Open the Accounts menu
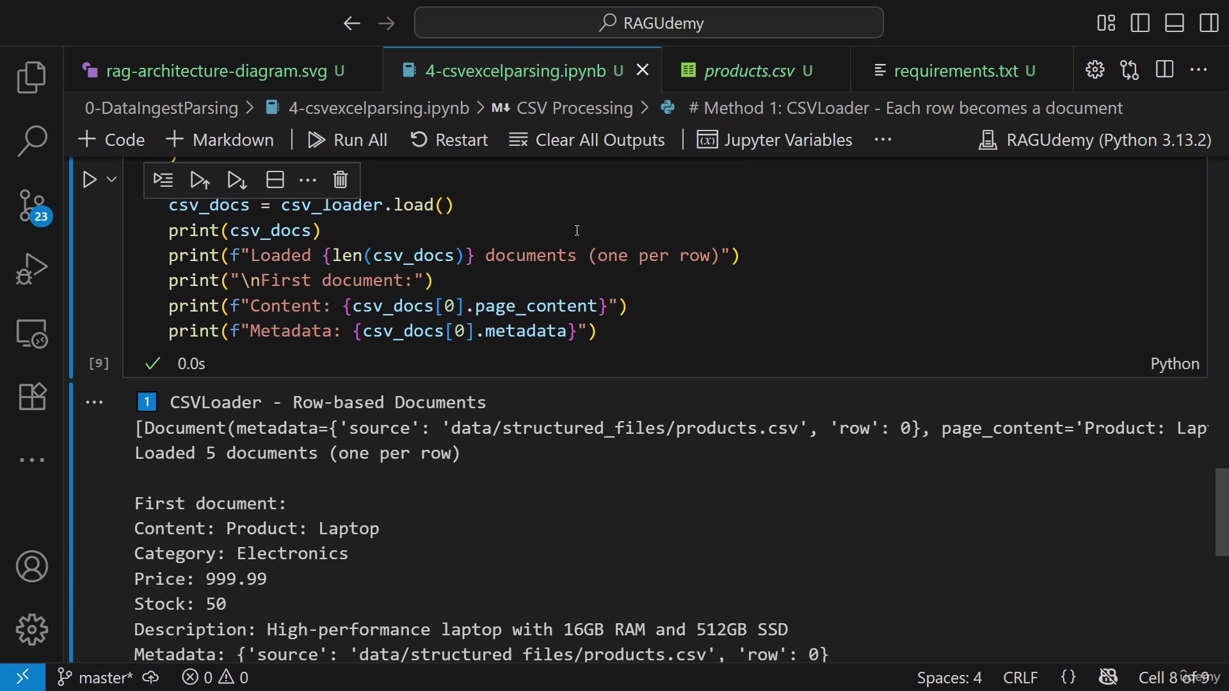This screenshot has height=691, width=1229. coord(31,566)
